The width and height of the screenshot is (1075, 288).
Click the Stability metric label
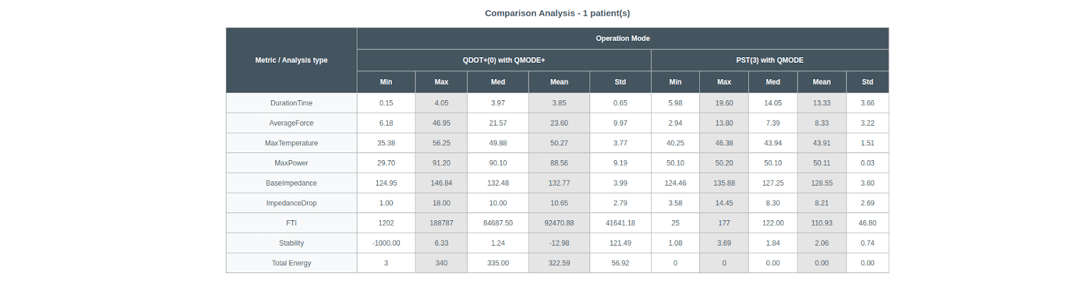(x=291, y=244)
